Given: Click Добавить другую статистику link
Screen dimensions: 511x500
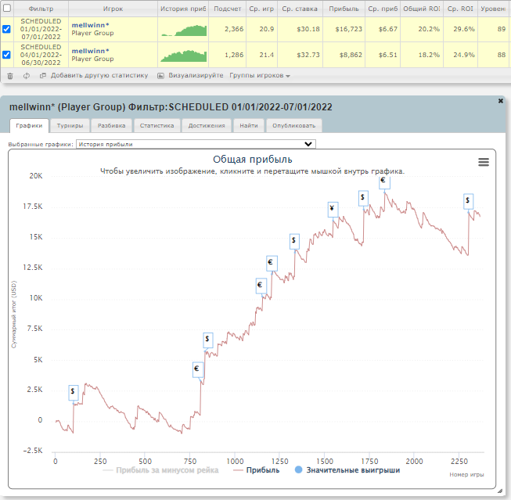Looking at the screenshot, I should [x=99, y=76].
